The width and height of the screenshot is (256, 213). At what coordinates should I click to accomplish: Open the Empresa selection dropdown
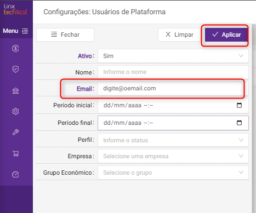pos(173,156)
